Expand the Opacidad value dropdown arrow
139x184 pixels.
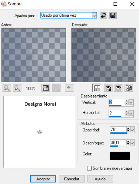[x=133, y=130]
